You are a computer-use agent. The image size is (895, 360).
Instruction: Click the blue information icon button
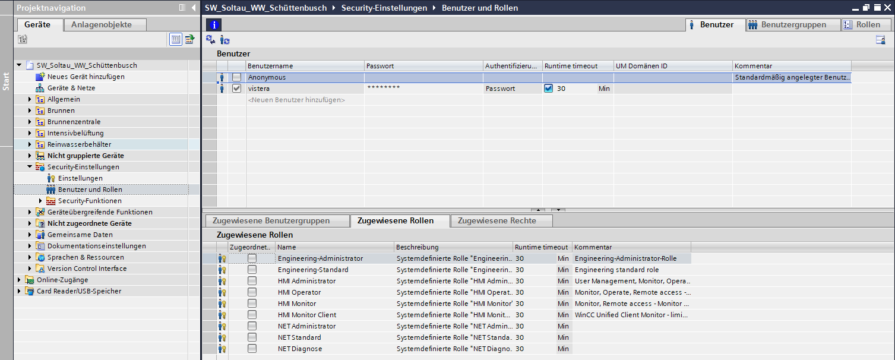click(x=213, y=25)
